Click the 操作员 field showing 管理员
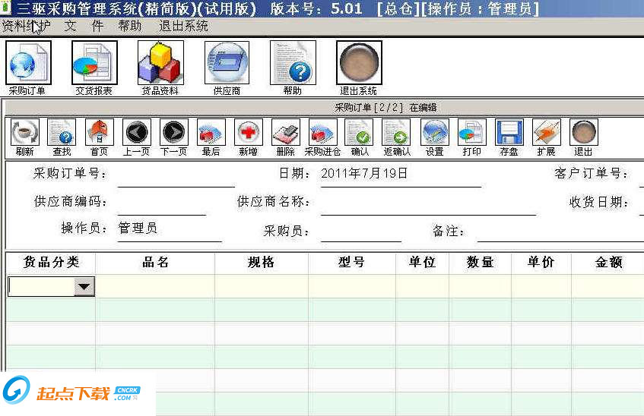Screen dimensions: 644x416 (170, 229)
